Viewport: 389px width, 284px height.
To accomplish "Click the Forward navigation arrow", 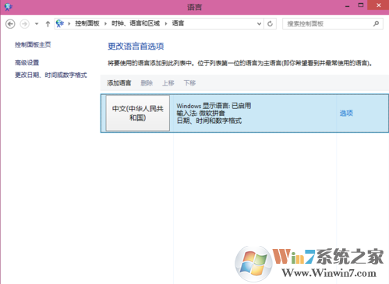I will click(25, 24).
